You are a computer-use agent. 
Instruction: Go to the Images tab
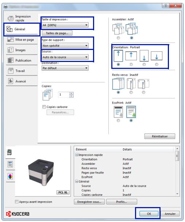click(x=22, y=50)
